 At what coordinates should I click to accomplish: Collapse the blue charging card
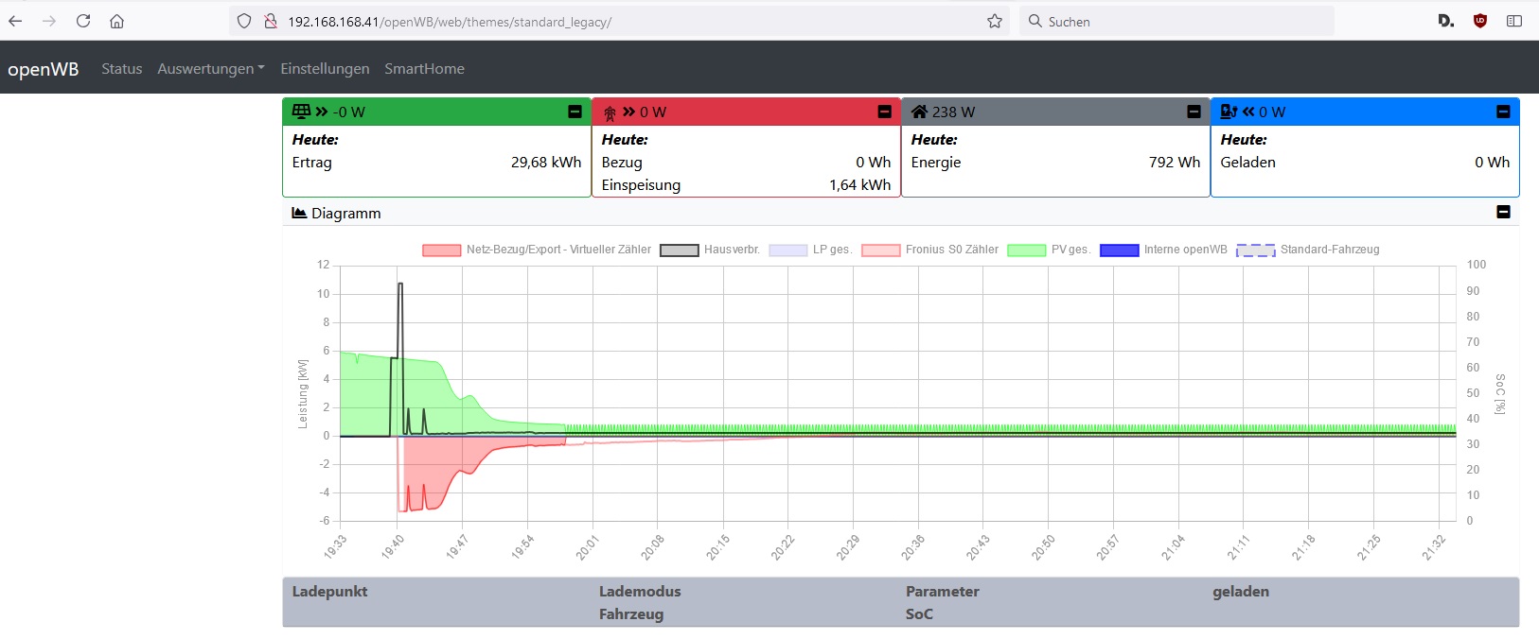(1503, 112)
